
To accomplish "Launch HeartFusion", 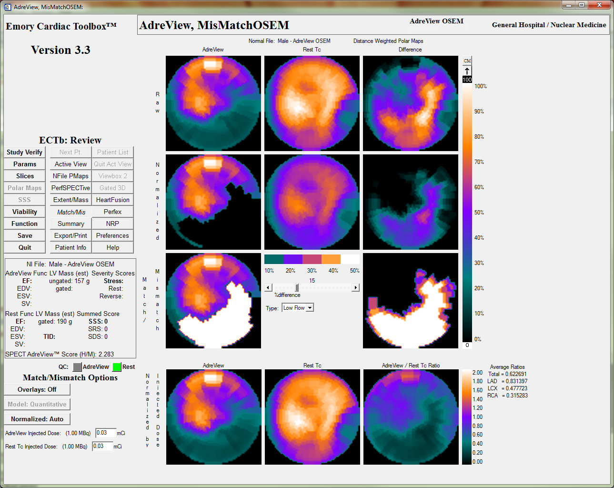I will pyautogui.click(x=113, y=200).
